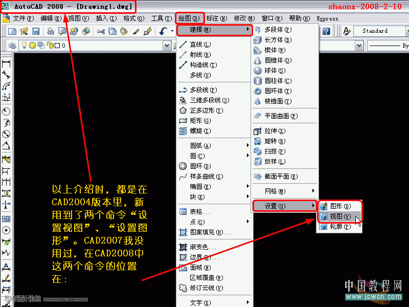This screenshot has height=307, width=409.
Task: Click the Copy toolbar icon
Action: tap(112, 31)
